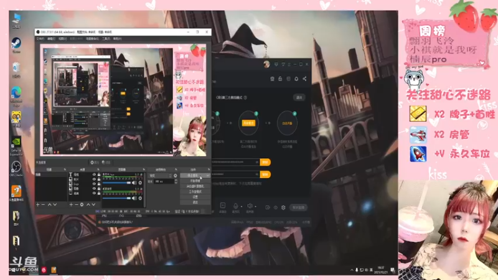The image size is (498, 280).
Task: Open the scene transition type dropdown
Action: (161, 175)
